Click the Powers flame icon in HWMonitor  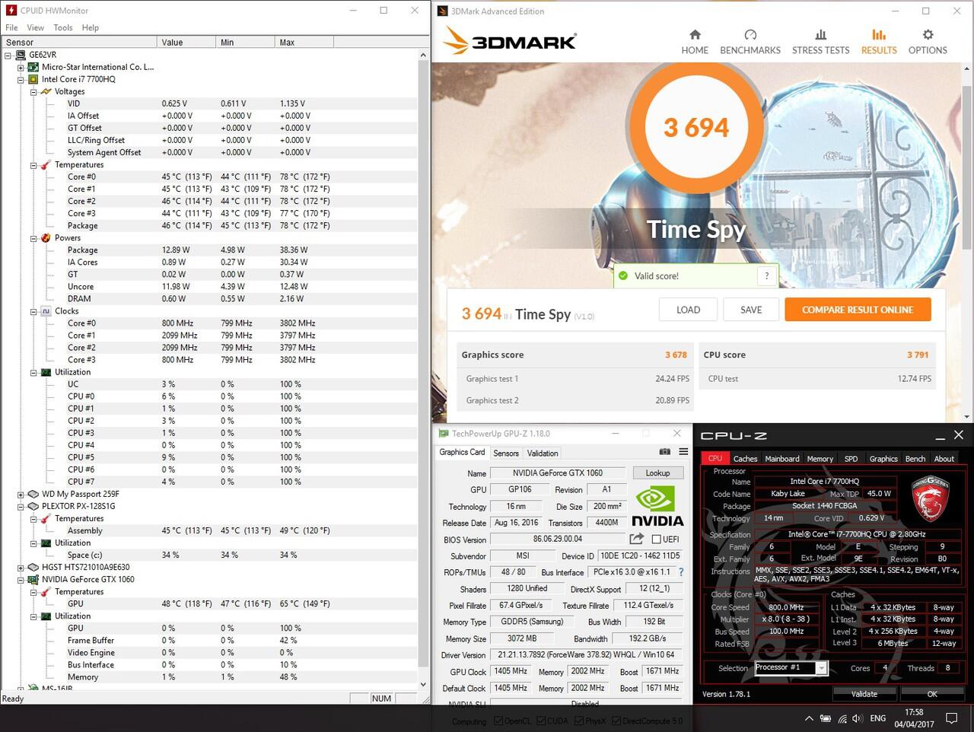pyautogui.click(x=46, y=237)
